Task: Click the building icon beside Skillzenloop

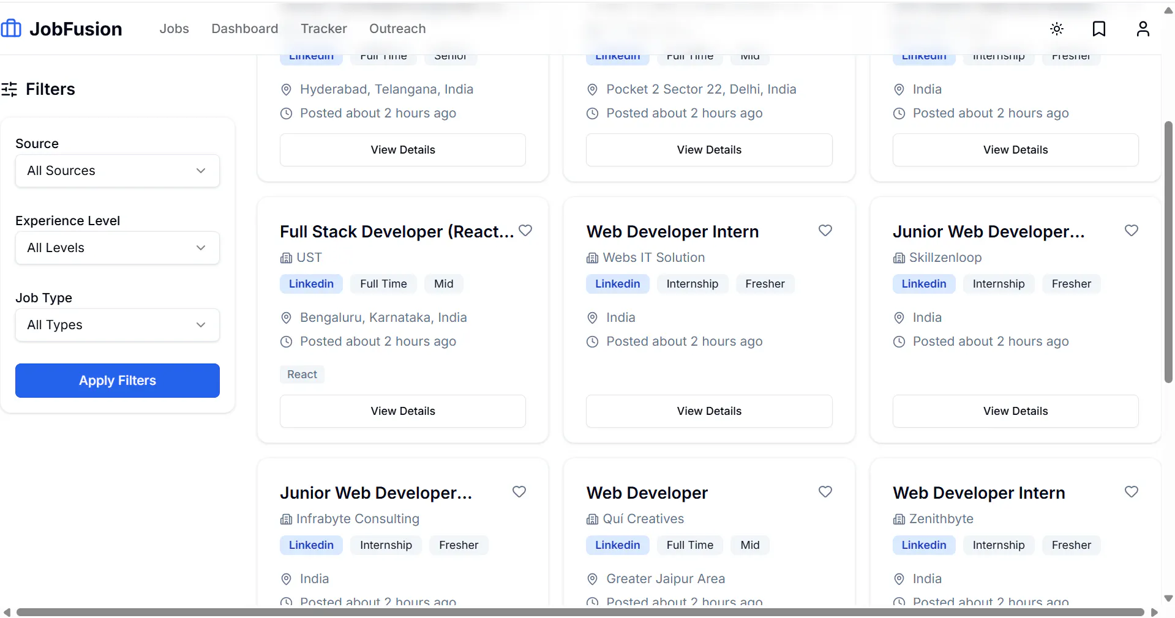Action: pyautogui.click(x=899, y=258)
